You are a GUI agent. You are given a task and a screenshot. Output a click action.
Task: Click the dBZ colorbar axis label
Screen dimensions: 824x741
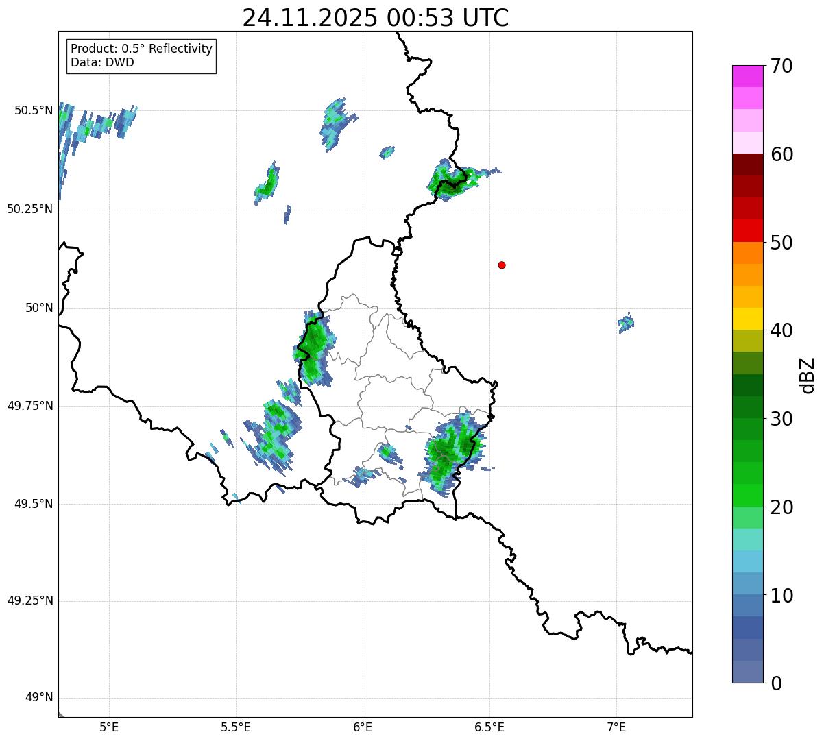click(807, 374)
